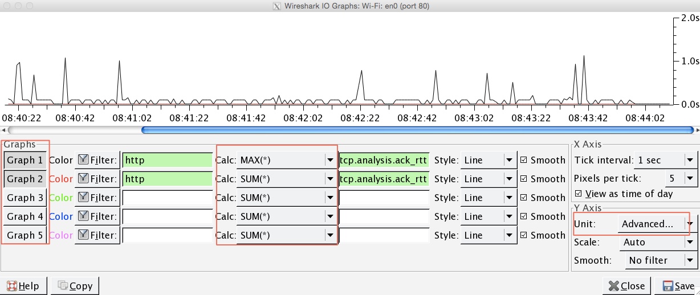Close the IO Graphs window via Close button
Image resolution: width=700 pixels, height=295 pixels.
[626, 286]
